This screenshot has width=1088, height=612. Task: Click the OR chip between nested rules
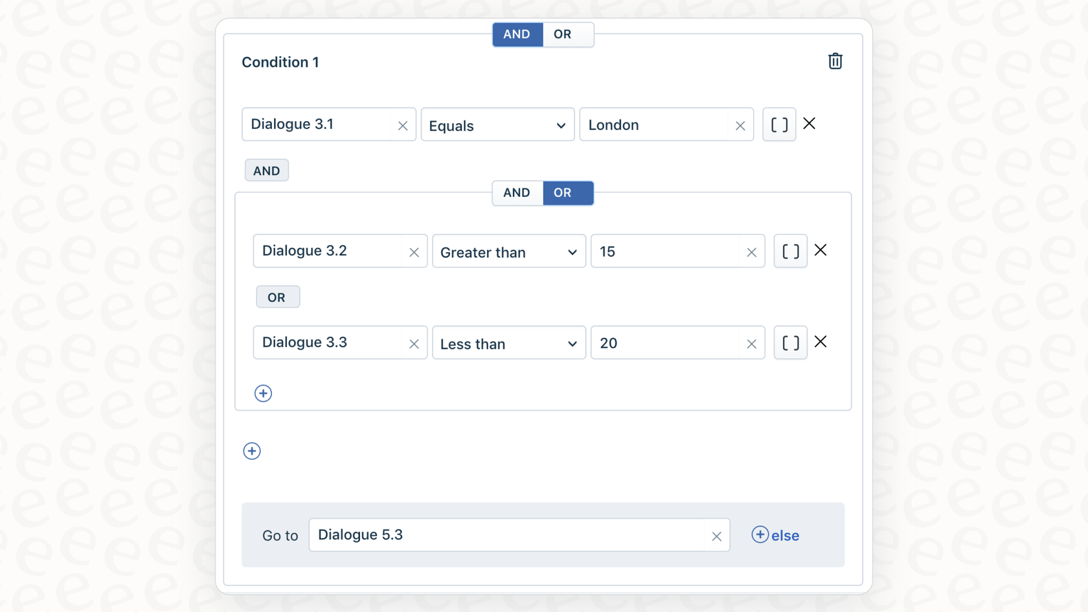(277, 297)
